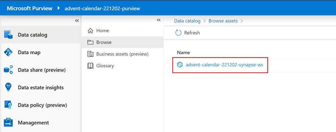The image size is (336, 132).
Task: Click the Refresh button label
Action: pyautogui.click(x=192, y=33)
